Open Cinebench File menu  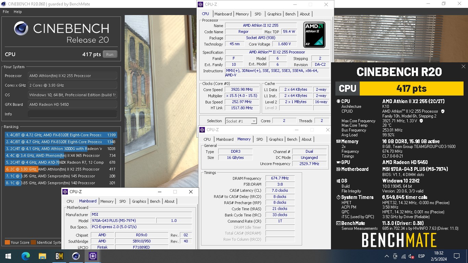[x=6, y=12]
